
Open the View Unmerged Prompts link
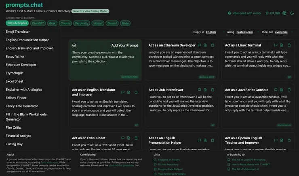pyautogui.click(x=171, y=174)
